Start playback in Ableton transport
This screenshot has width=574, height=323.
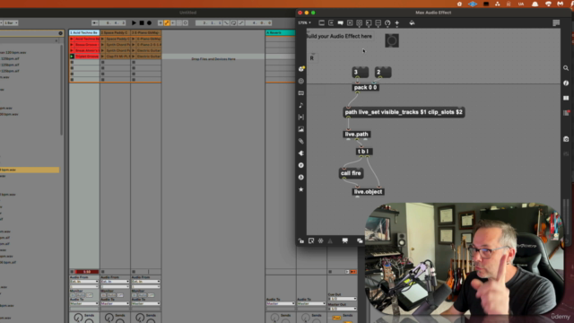click(x=134, y=22)
